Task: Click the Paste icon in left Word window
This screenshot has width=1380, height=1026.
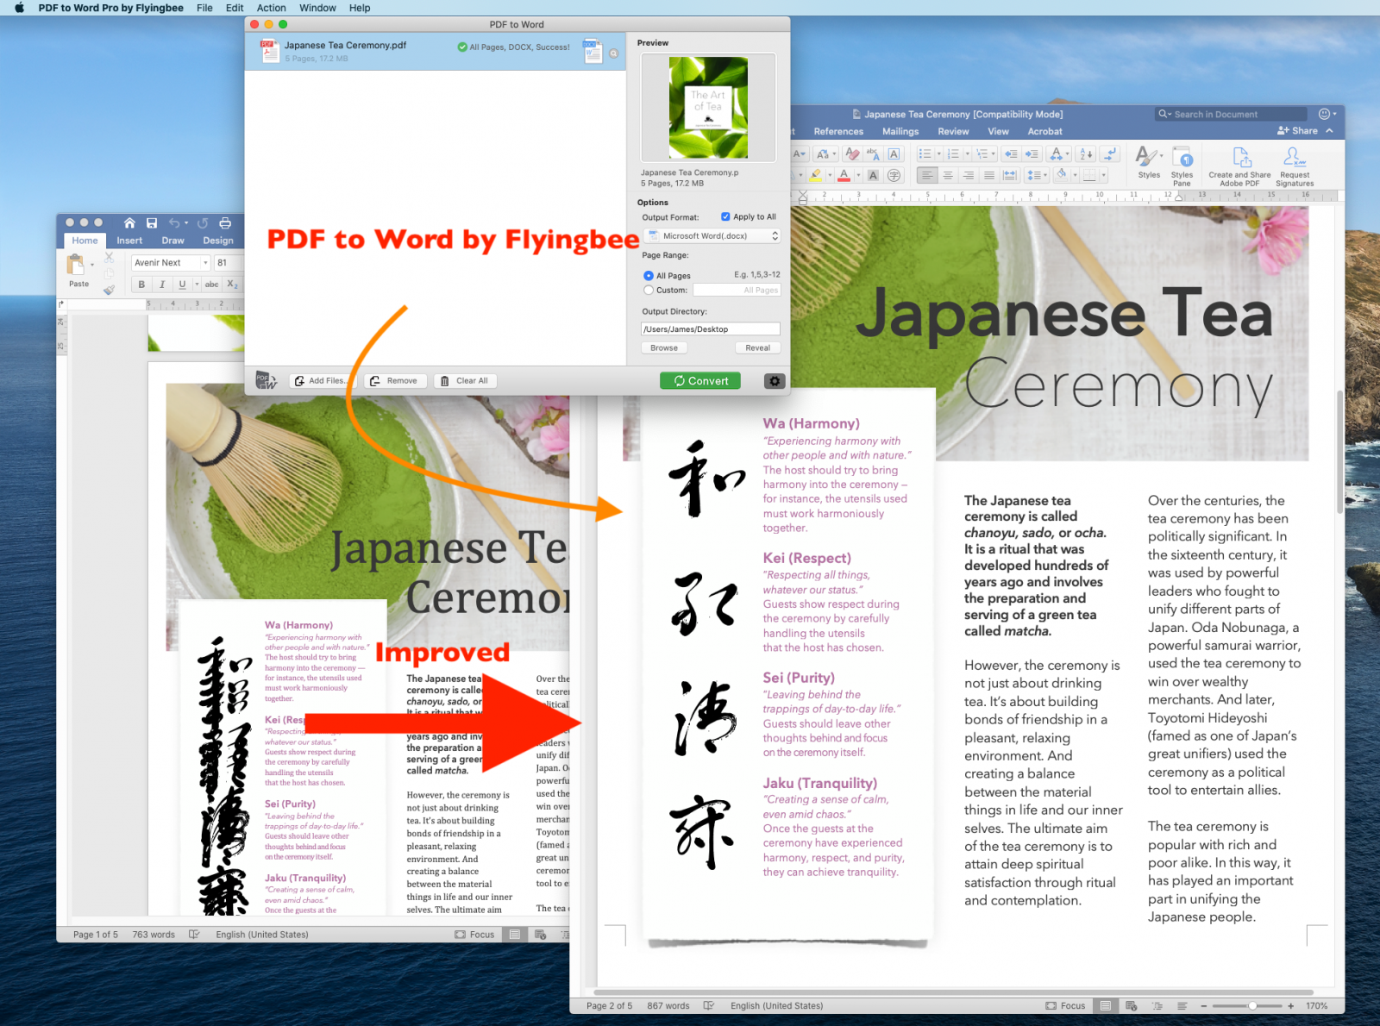Action: click(77, 265)
